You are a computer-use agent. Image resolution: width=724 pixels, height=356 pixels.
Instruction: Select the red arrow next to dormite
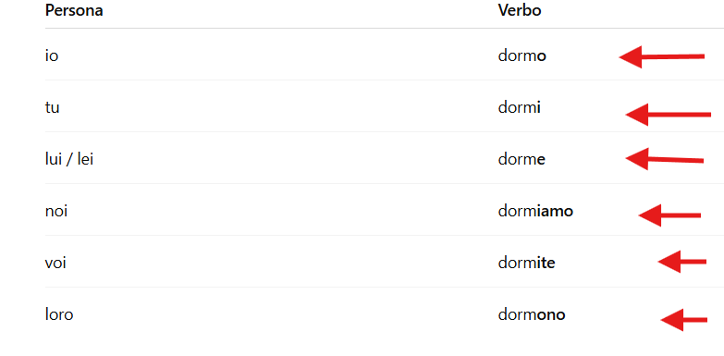pos(682,262)
